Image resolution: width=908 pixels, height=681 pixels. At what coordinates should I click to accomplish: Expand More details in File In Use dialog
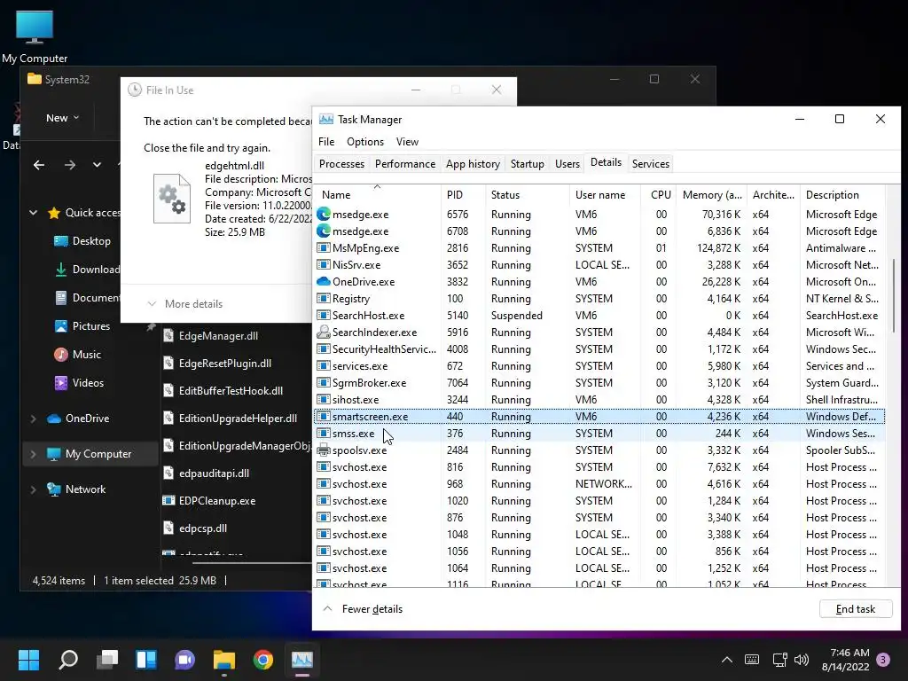click(185, 304)
